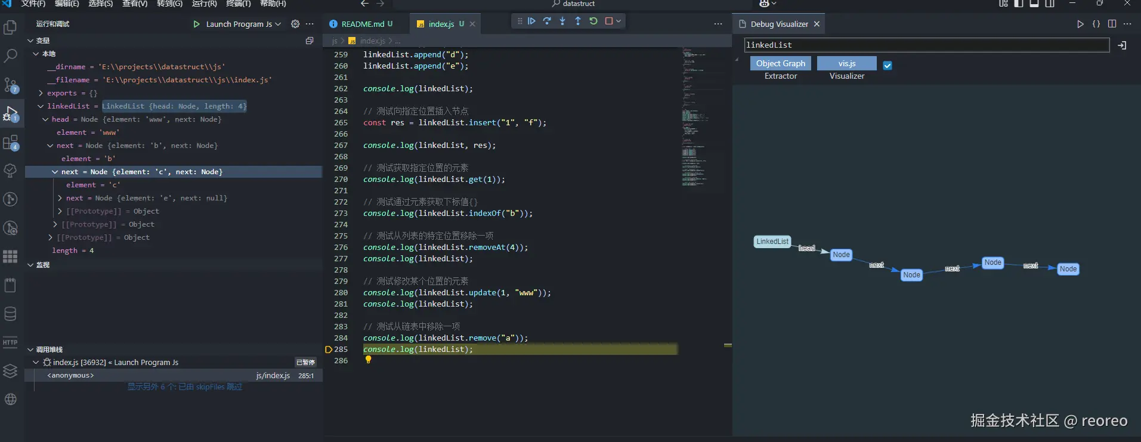The width and height of the screenshot is (1141, 442).
Task: Select the Object Graph extractor button
Action: 780,63
